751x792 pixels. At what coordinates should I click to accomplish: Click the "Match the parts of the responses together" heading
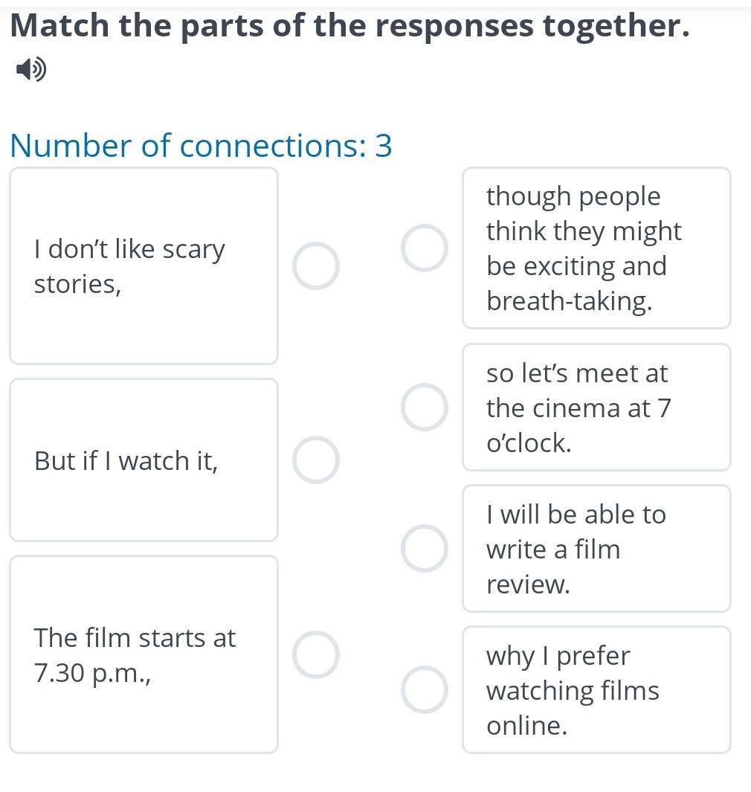349,25
